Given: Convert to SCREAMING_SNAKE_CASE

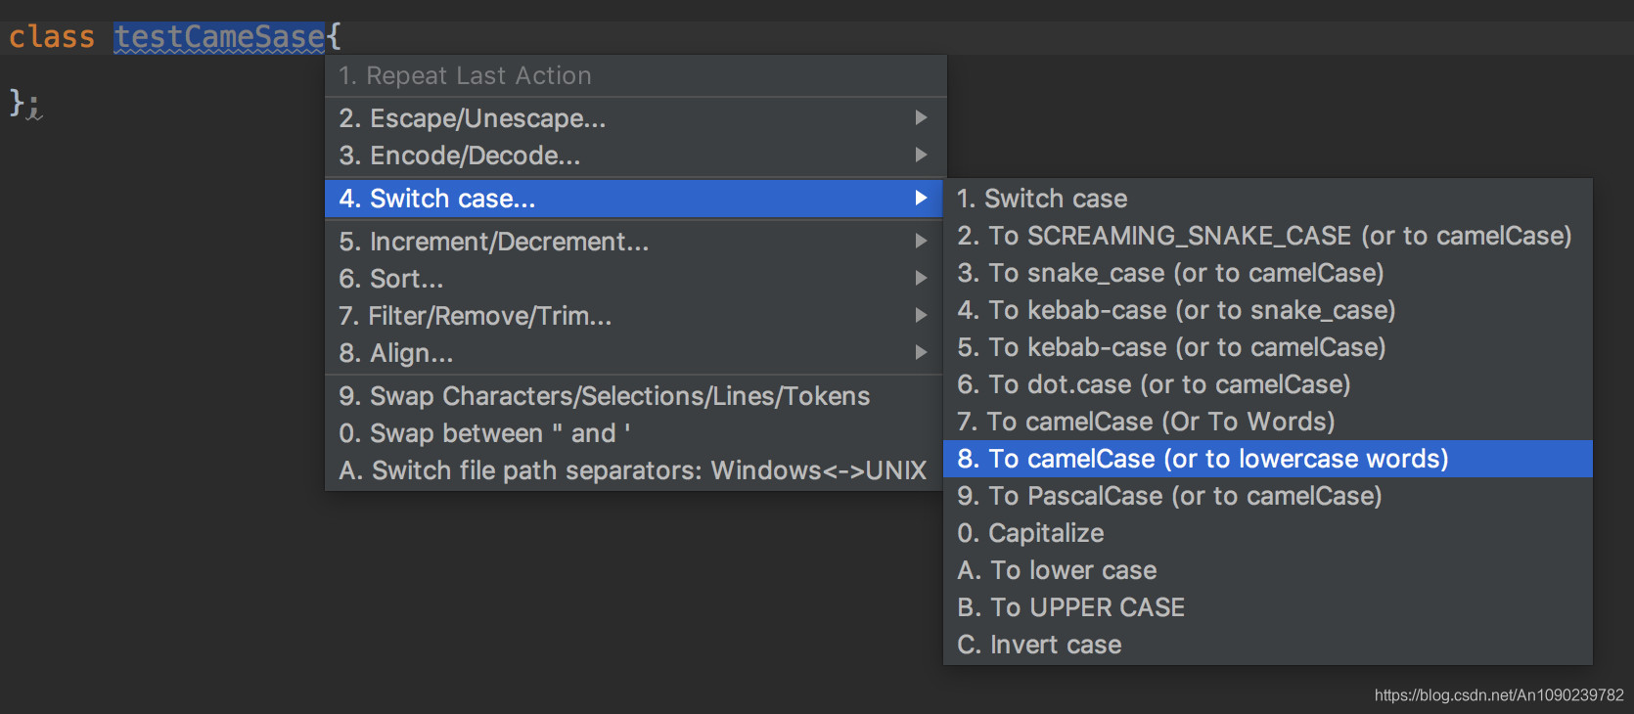Looking at the screenshot, I should [x=1268, y=236].
